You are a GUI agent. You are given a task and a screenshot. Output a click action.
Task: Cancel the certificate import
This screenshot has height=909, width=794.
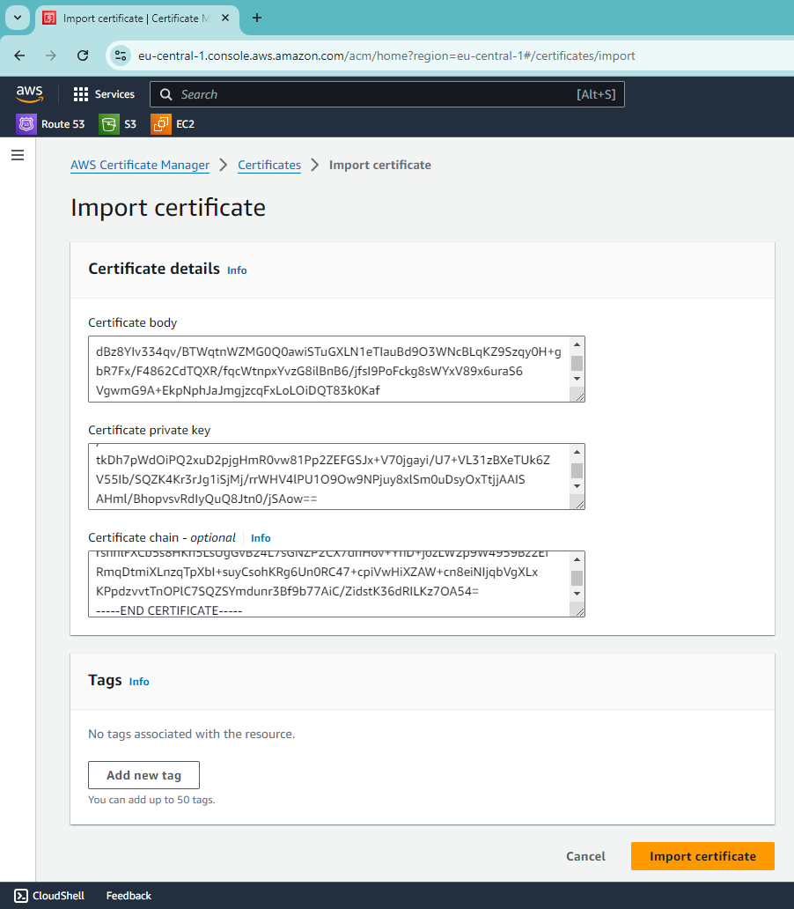coord(585,856)
